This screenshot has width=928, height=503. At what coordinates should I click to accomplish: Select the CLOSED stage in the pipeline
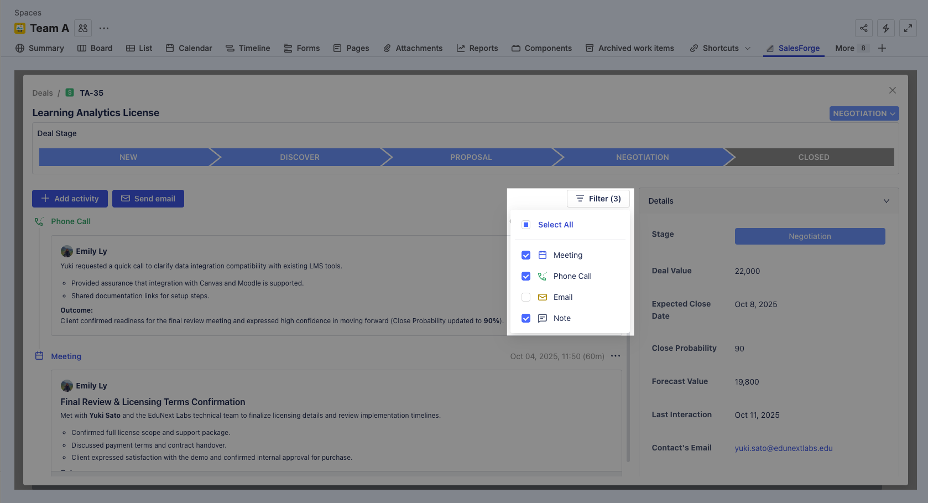point(813,157)
